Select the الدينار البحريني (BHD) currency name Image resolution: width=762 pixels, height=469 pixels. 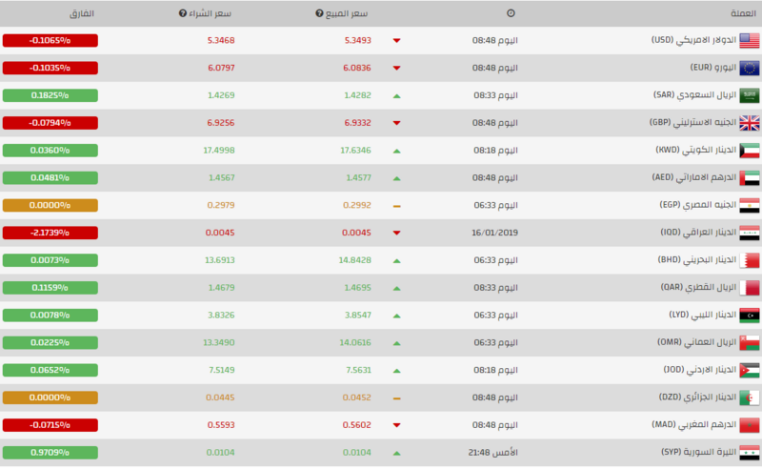point(697,260)
